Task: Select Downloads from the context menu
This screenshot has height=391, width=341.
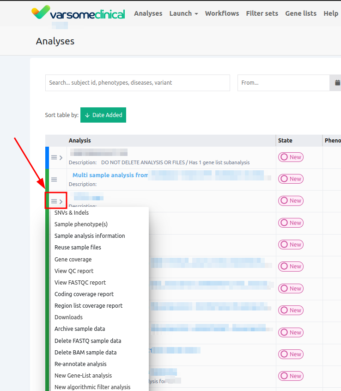Action: 68,317
